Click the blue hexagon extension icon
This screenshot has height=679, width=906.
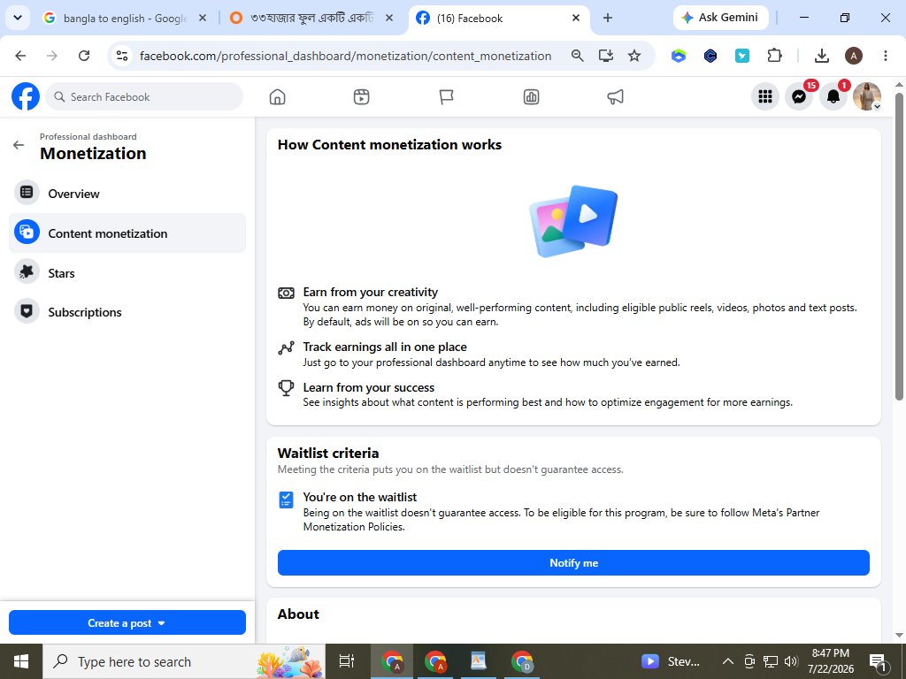[x=679, y=56]
